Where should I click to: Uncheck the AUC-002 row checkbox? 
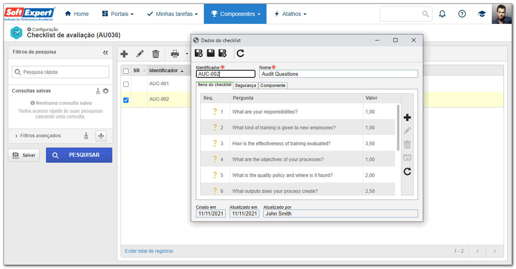click(126, 100)
